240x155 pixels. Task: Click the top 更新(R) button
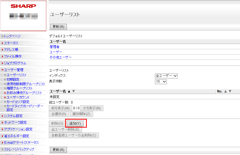[x=58, y=27]
